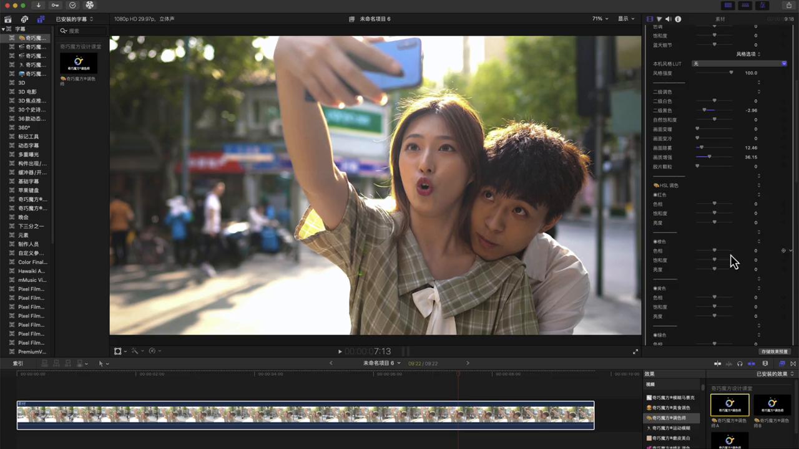Click the 存储效果预置 button
Image resolution: width=799 pixels, height=449 pixels.
(x=775, y=352)
